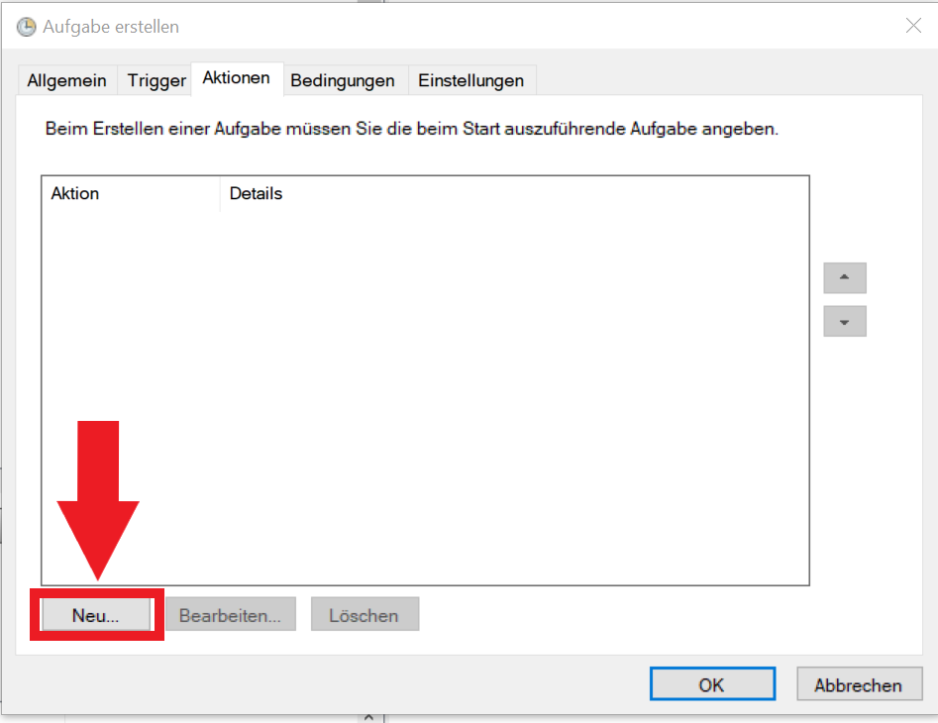This screenshot has height=723, width=938.
Task: Move selected action down with arrow button
Action: pos(845,322)
